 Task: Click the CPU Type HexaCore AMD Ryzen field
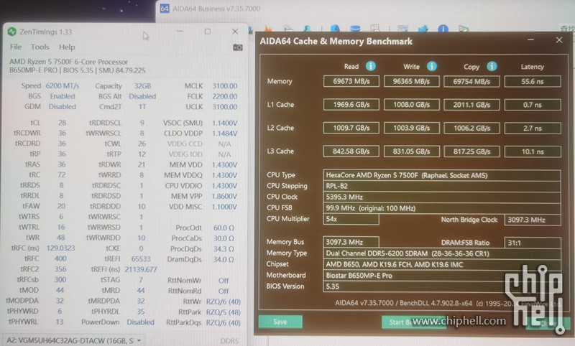(x=441, y=175)
